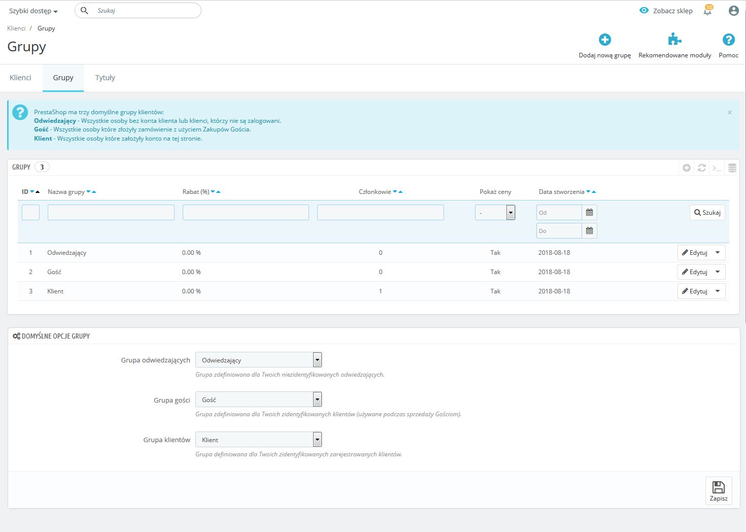
Task: Open the Grupa gości select box
Action: [258, 400]
